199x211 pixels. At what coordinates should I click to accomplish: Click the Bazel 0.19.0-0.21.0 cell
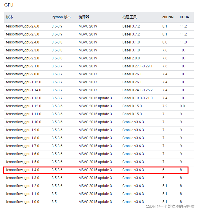coord(137,98)
